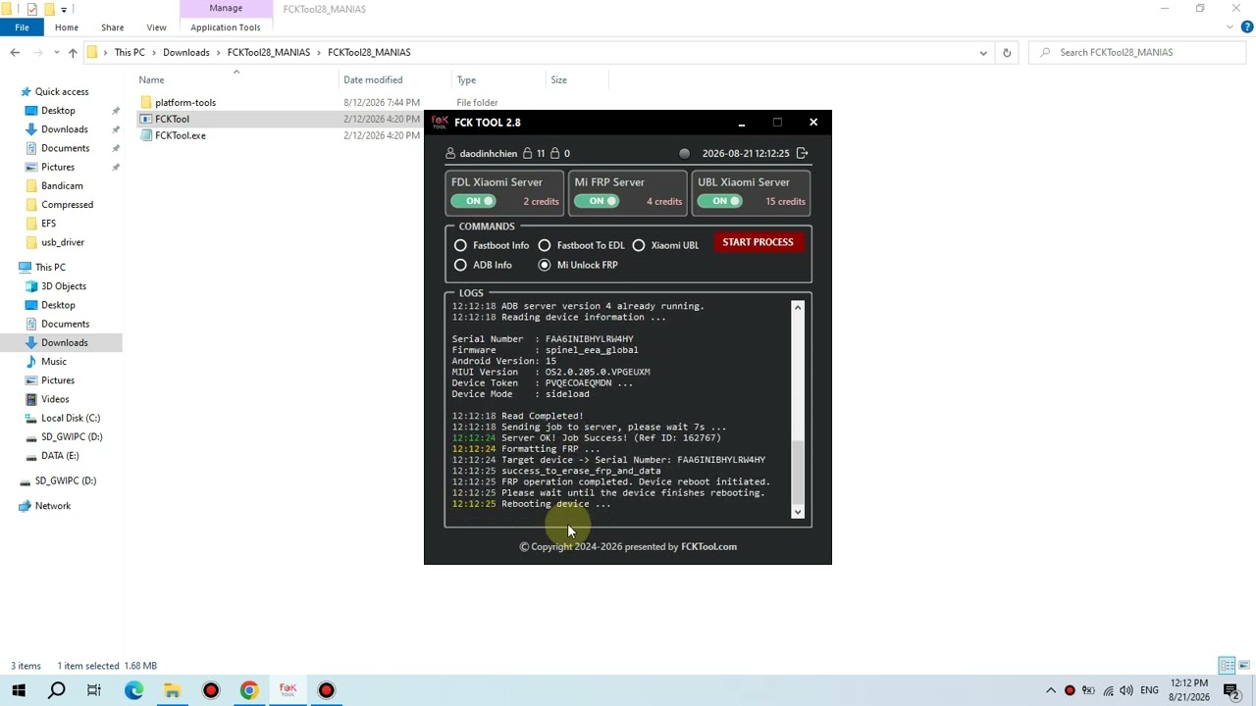Select the Xiaomi UBL radio option
The image size is (1256, 706).
tap(639, 245)
